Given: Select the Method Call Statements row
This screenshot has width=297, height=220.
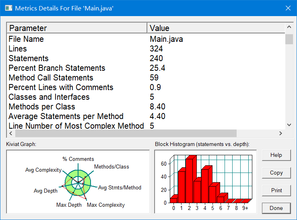Looking at the screenshot, I should tap(146, 78).
